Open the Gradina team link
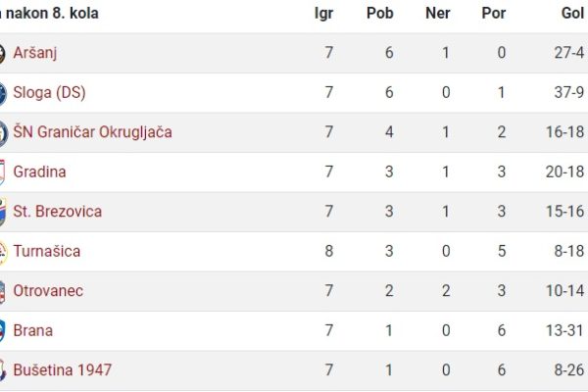588x392 pixels. point(40,171)
